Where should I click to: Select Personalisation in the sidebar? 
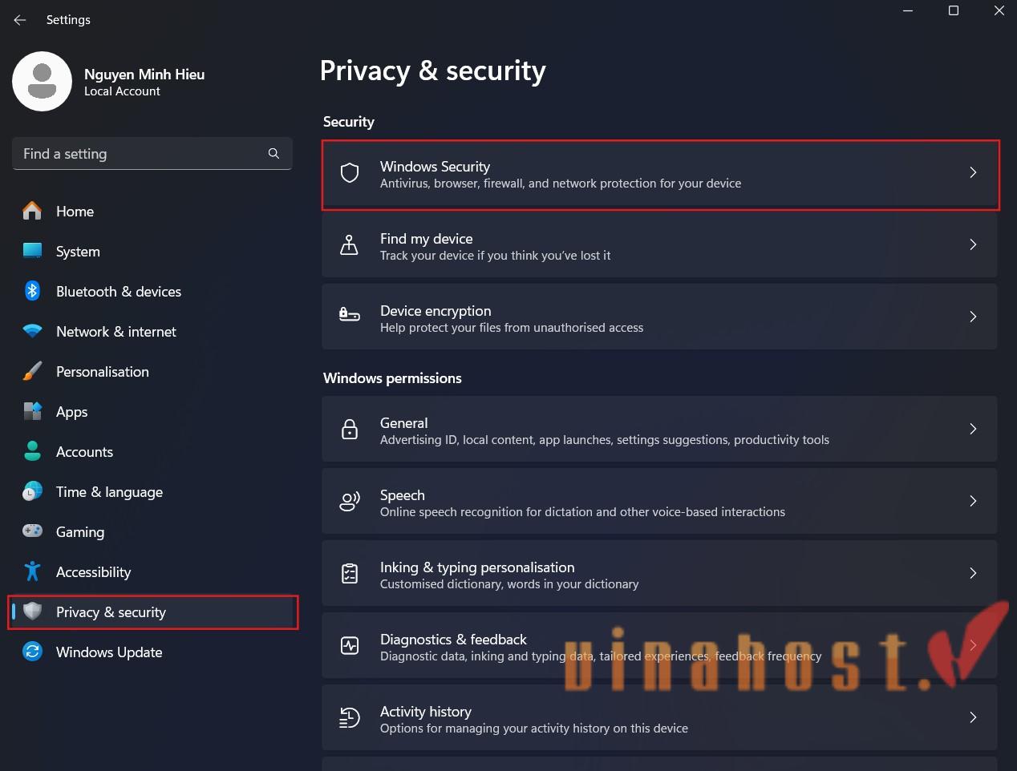coord(152,372)
